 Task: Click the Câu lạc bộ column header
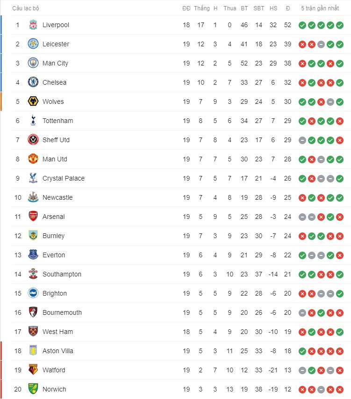pyautogui.click(x=26, y=8)
